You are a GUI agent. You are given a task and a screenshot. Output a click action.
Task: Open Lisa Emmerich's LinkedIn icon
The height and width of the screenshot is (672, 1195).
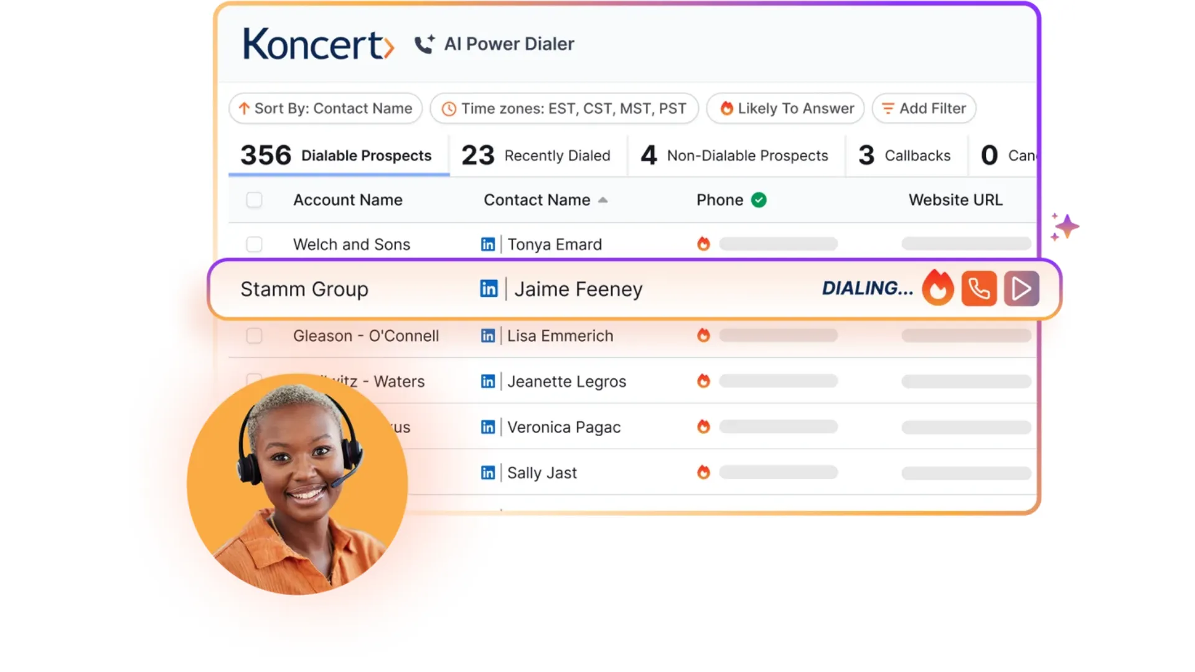[x=488, y=336]
